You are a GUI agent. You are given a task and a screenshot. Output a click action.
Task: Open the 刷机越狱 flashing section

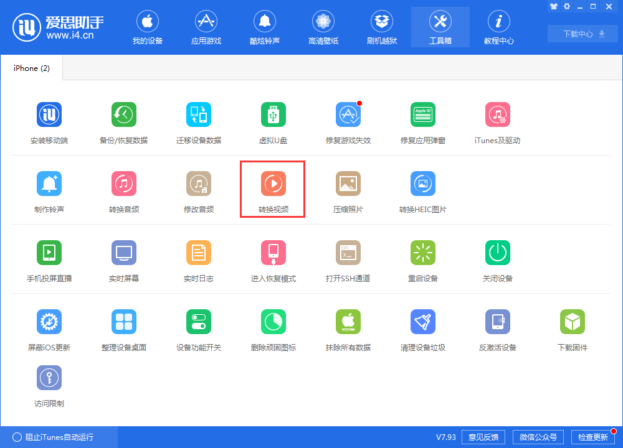pos(381,27)
